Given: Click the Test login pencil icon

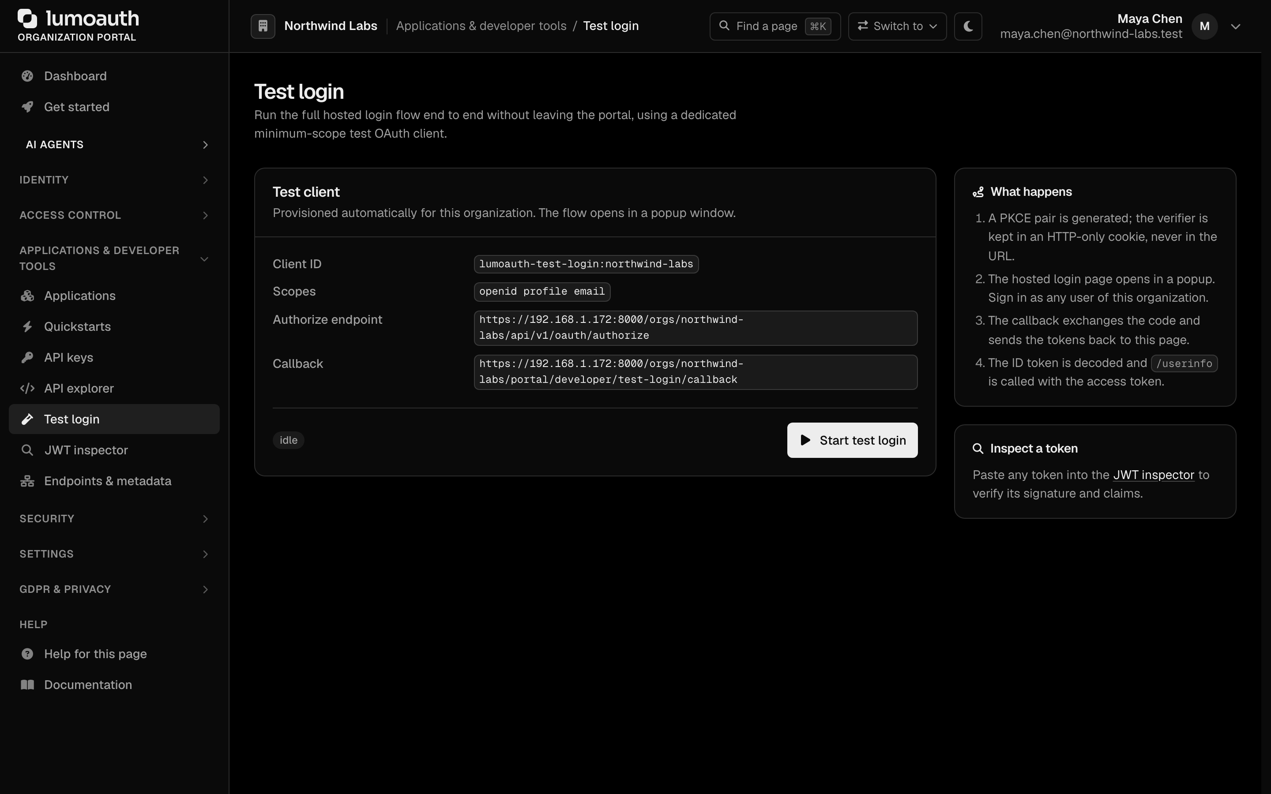Looking at the screenshot, I should click(x=27, y=419).
